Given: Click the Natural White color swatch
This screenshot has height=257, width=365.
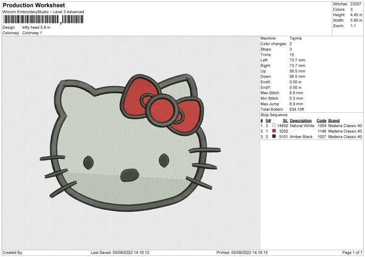Looking at the screenshot, I should click(x=274, y=125).
